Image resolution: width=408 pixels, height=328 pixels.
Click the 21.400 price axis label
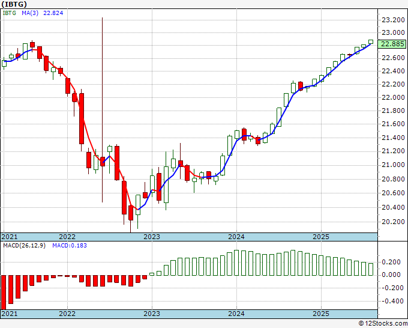click(393, 138)
